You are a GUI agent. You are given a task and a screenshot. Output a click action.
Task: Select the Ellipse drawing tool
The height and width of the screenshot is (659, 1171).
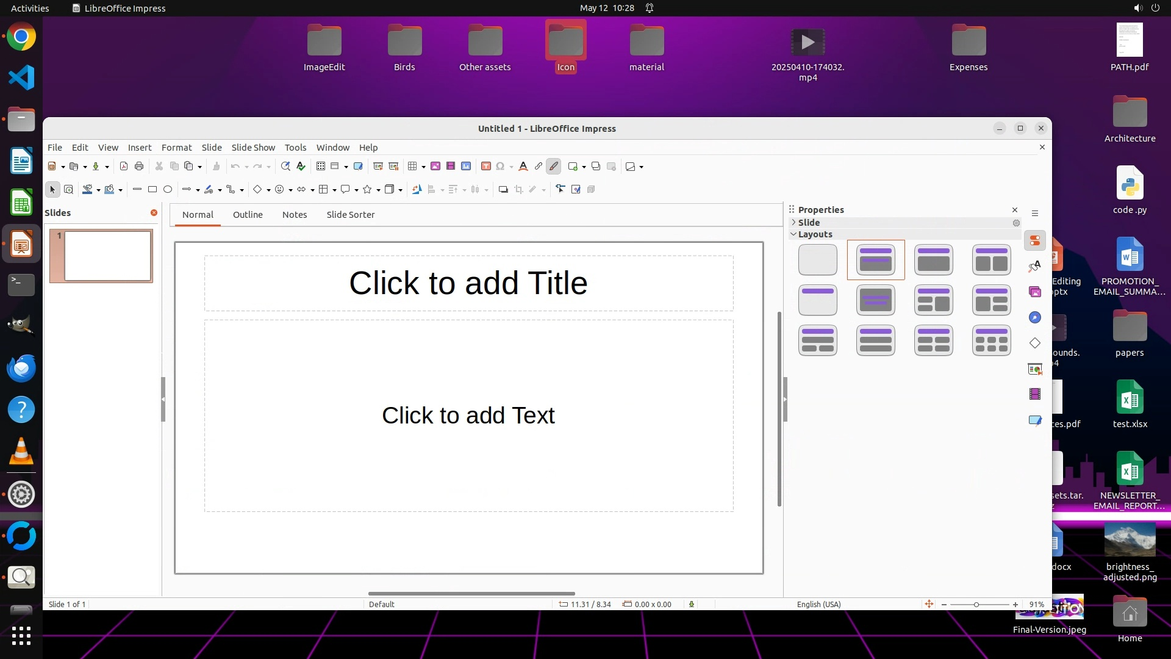point(168,189)
